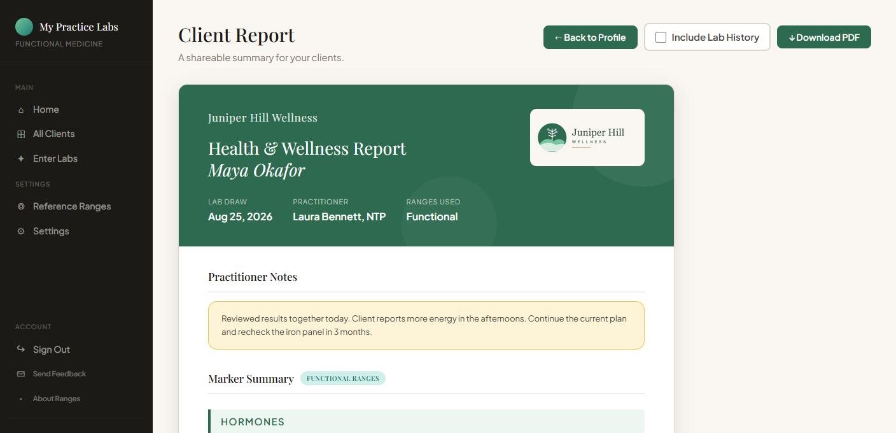The image size is (896, 433).
Task: Click the Sign Out arrow icon
Action: 21,349
